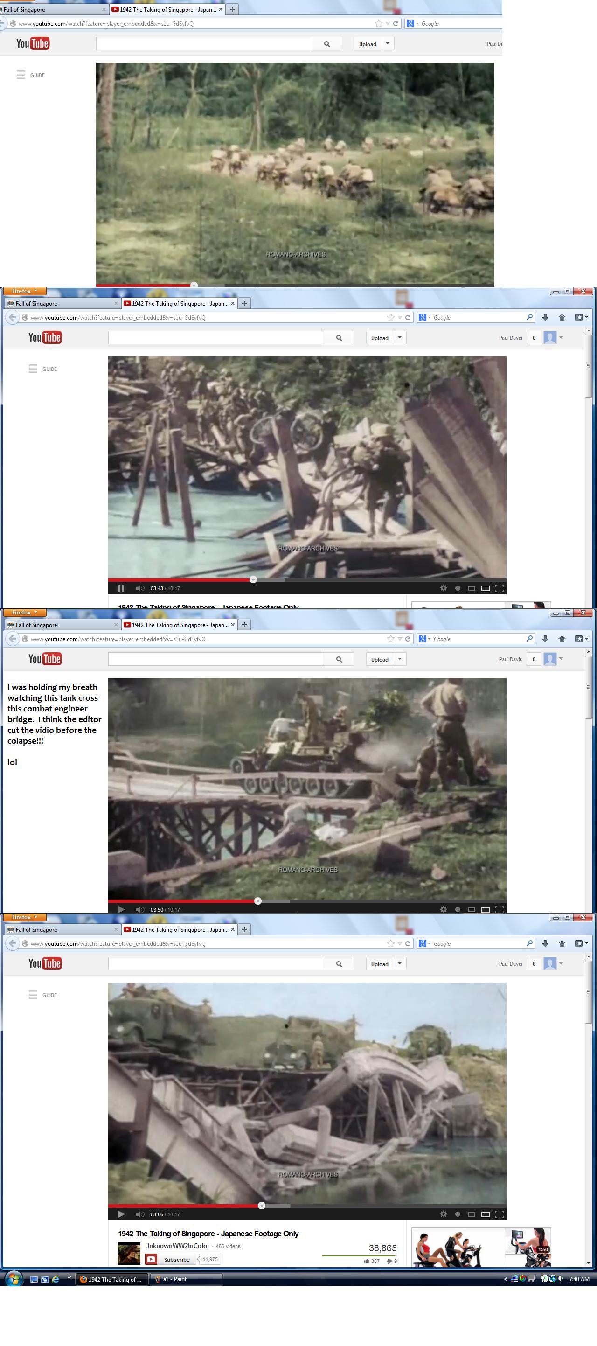Launch Internet Explorer from Quick Launch
This screenshot has width=597, height=1346.
[55, 1279]
